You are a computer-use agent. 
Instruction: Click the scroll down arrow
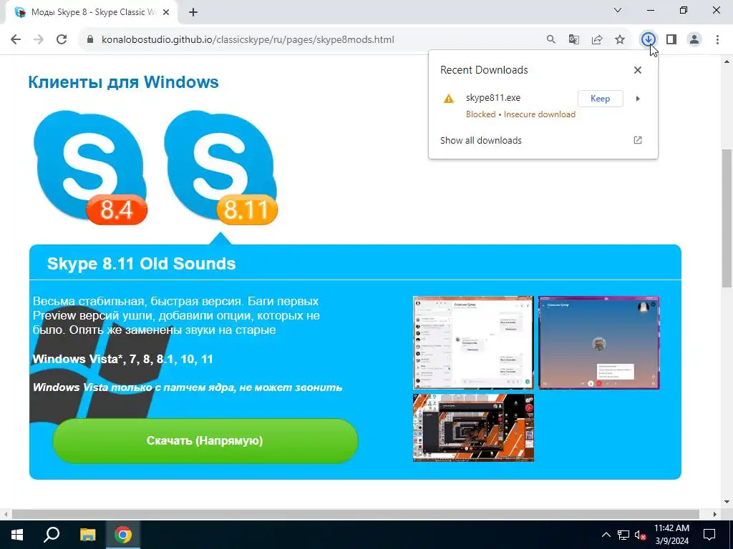pyautogui.click(x=727, y=503)
